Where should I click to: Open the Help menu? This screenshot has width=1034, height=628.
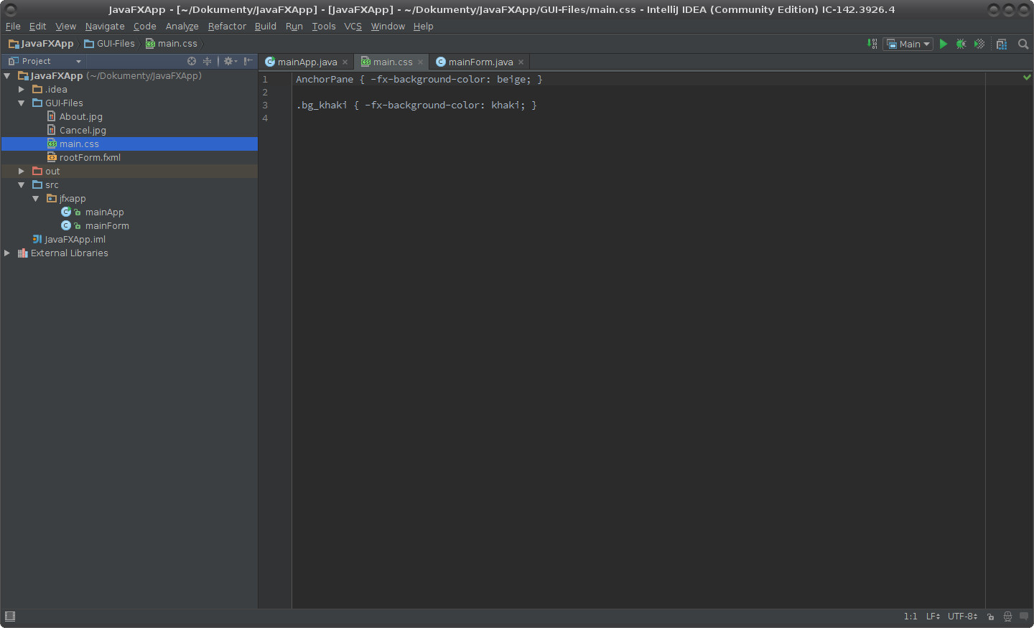(x=423, y=27)
